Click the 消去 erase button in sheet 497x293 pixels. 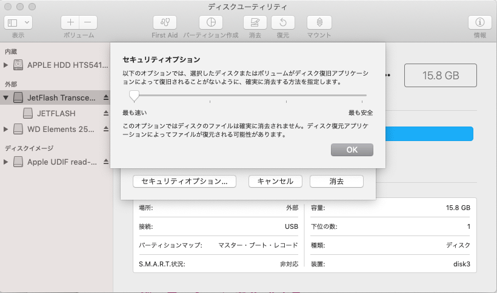click(336, 181)
